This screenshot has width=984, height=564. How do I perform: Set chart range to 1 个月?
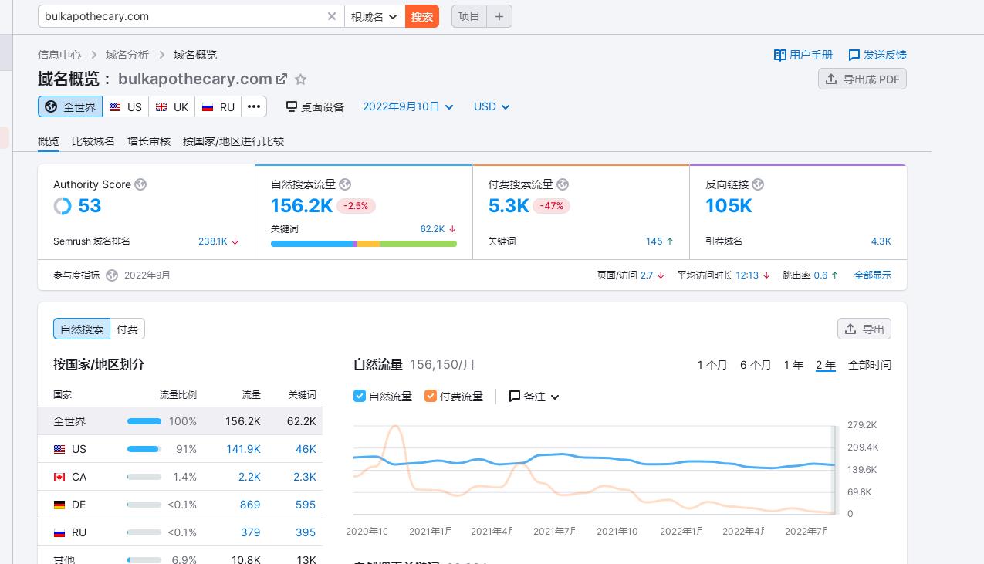(712, 365)
